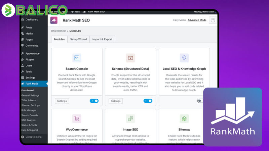
Task: Open Rank Math Dashboard submenu item
Action: pyautogui.click(x=28, y=90)
